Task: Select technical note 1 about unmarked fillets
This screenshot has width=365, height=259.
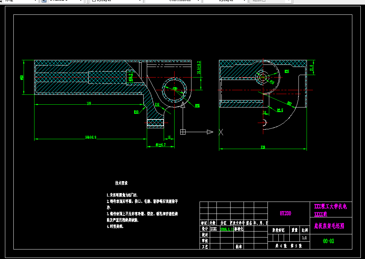Action: [122, 195]
